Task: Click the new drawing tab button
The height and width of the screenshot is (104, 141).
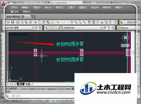Action: click(x=33, y=17)
